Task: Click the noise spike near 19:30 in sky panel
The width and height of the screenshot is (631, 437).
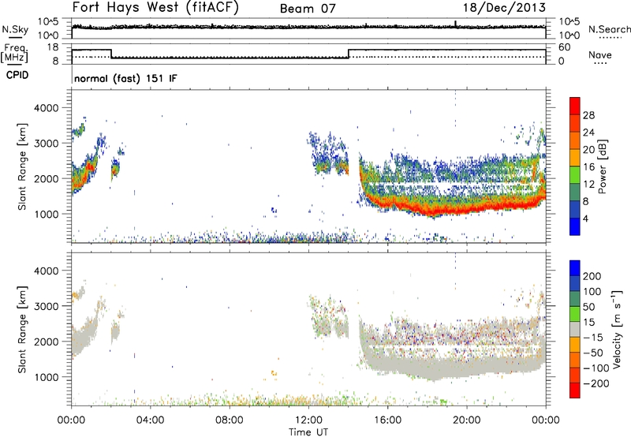Action: [455, 24]
